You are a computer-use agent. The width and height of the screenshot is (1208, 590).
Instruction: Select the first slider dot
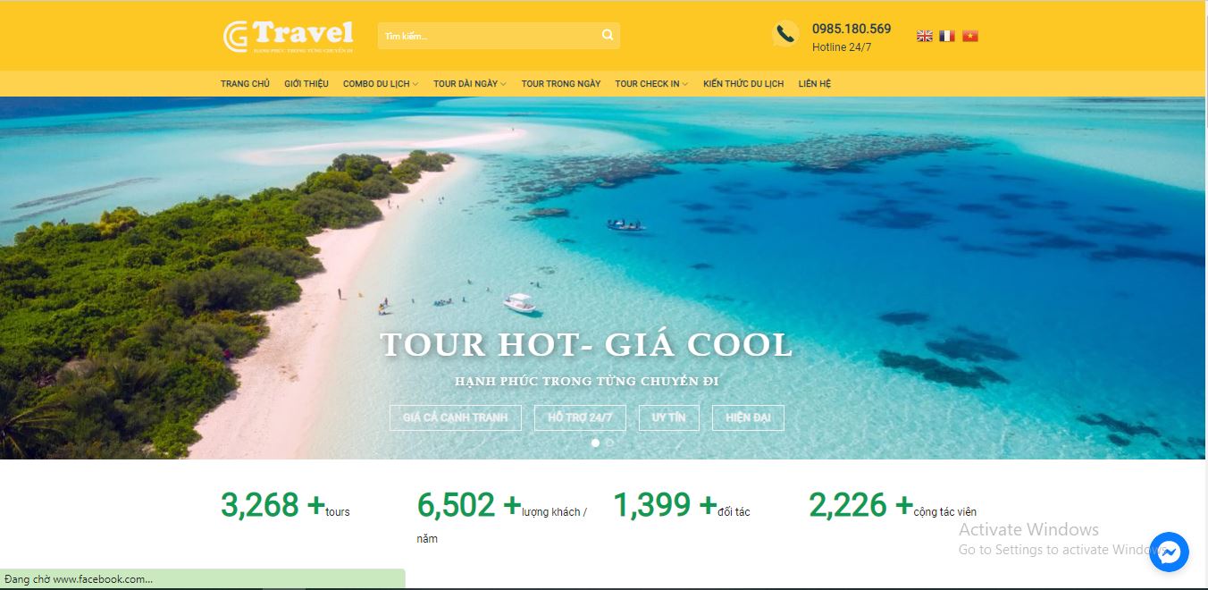(596, 442)
